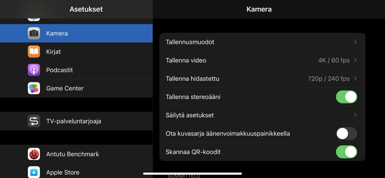Open the Kamera camera icon in sidebar
385x178 pixels.
tap(33, 33)
